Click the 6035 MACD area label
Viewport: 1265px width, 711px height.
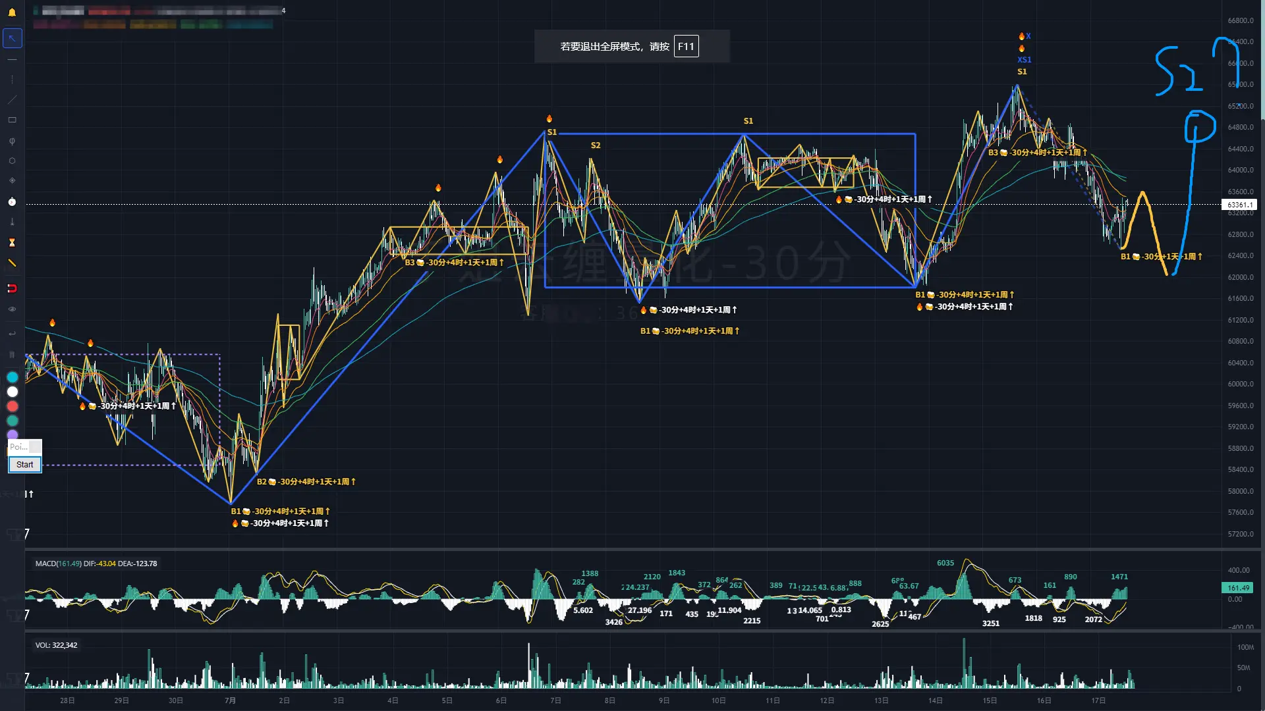[x=945, y=563]
